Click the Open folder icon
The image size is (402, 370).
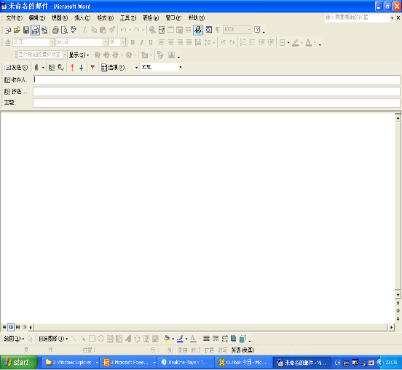17,30
